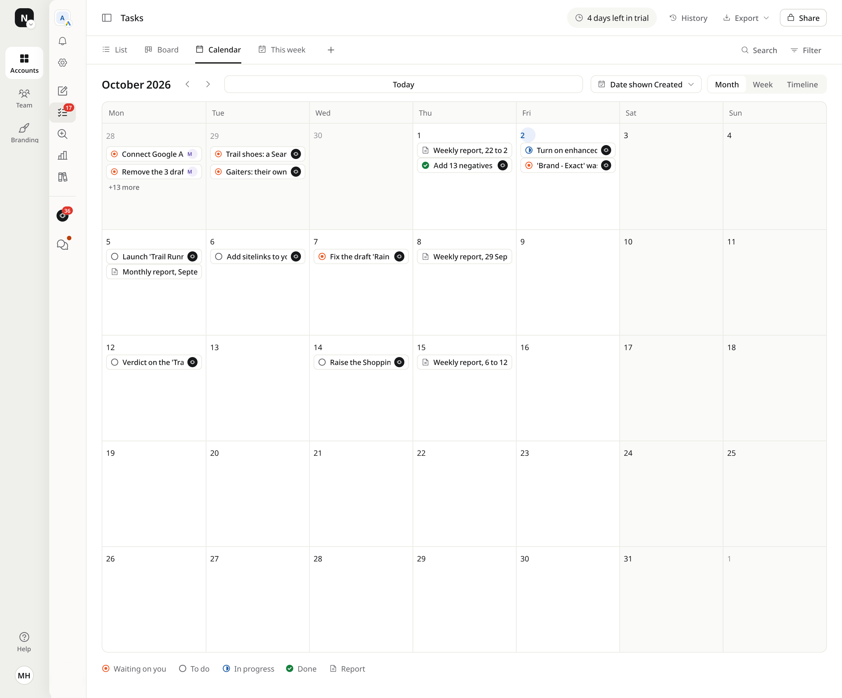842x698 pixels.
Task: Add a new view with plus icon
Action: click(331, 50)
